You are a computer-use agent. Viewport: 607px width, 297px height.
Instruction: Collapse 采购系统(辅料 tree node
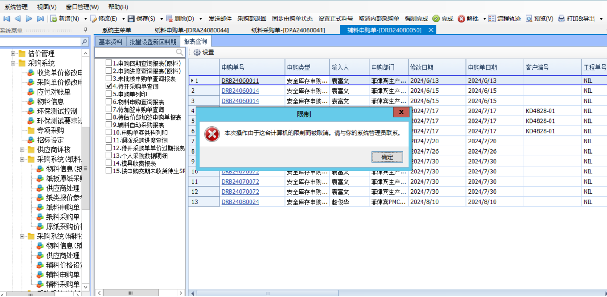[x=22, y=236]
